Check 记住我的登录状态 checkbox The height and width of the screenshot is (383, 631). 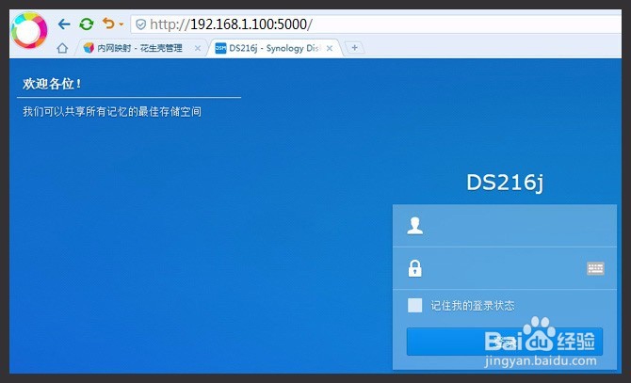coord(415,305)
